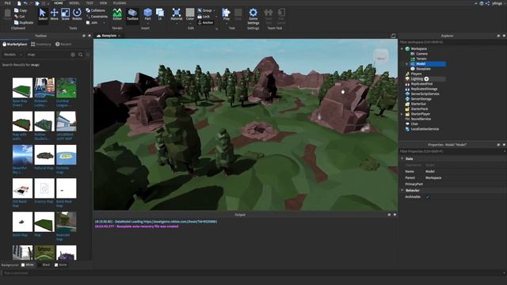Switch to the PLUGINS ribbon tab
This screenshot has width=507, height=285.
[x=120, y=3]
